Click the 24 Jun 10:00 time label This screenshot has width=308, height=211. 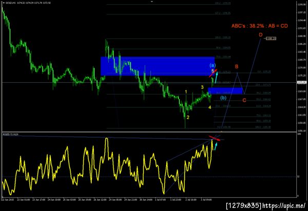pos(54,200)
